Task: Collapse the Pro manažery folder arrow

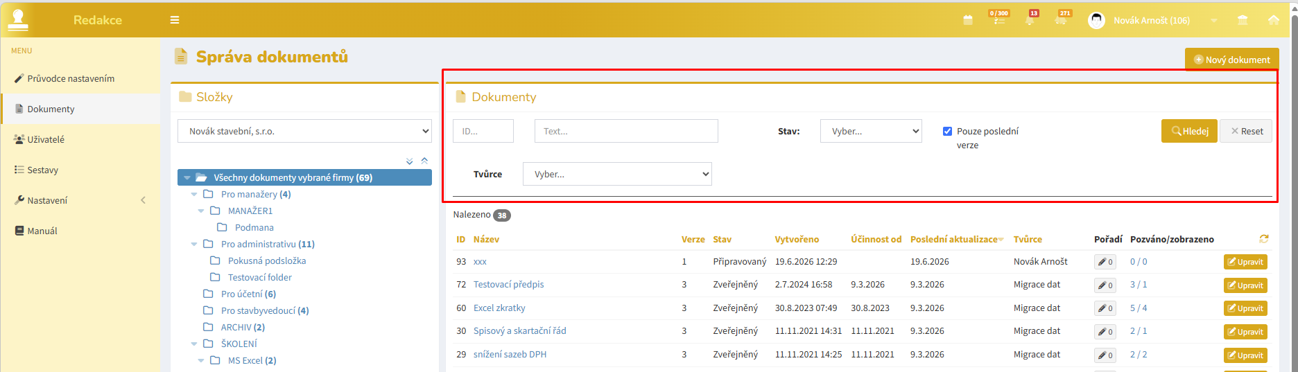Action: tap(194, 195)
